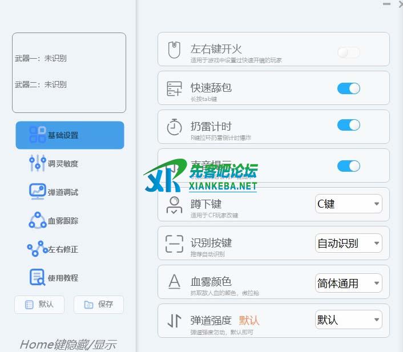Open the 使用教程 tutorial page

62,278
